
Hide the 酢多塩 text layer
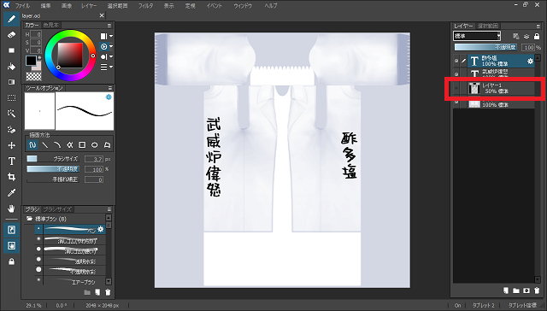point(456,61)
